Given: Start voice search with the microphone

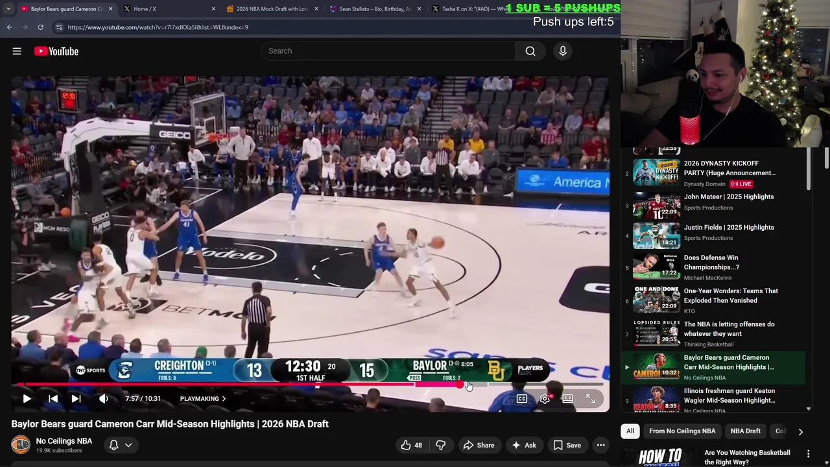Looking at the screenshot, I should (x=563, y=51).
